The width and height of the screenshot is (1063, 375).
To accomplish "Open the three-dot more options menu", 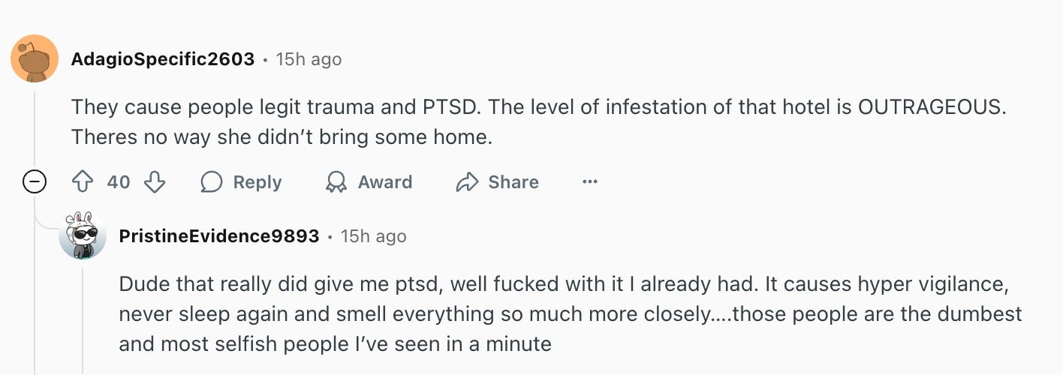I will pos(590,182).
